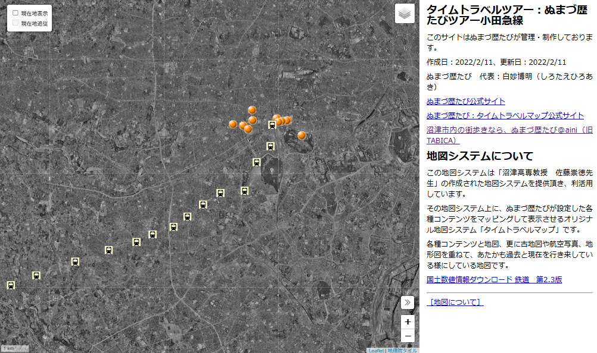
Task: Click the Leaflet attribution link
Action: coord(376,350)
